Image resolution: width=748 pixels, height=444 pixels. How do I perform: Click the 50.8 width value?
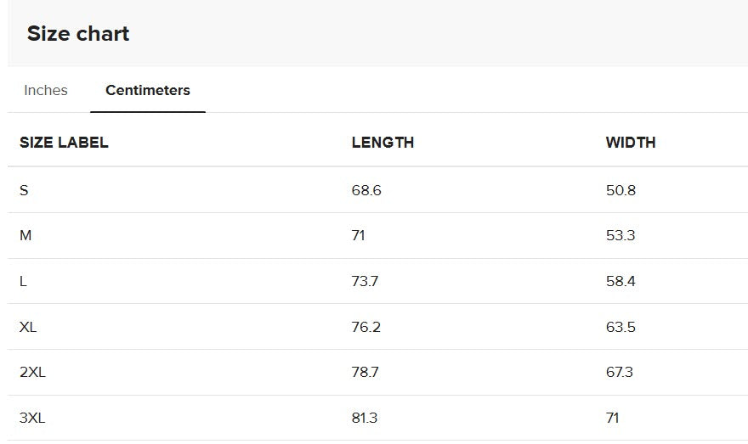(x=620, y=190)
